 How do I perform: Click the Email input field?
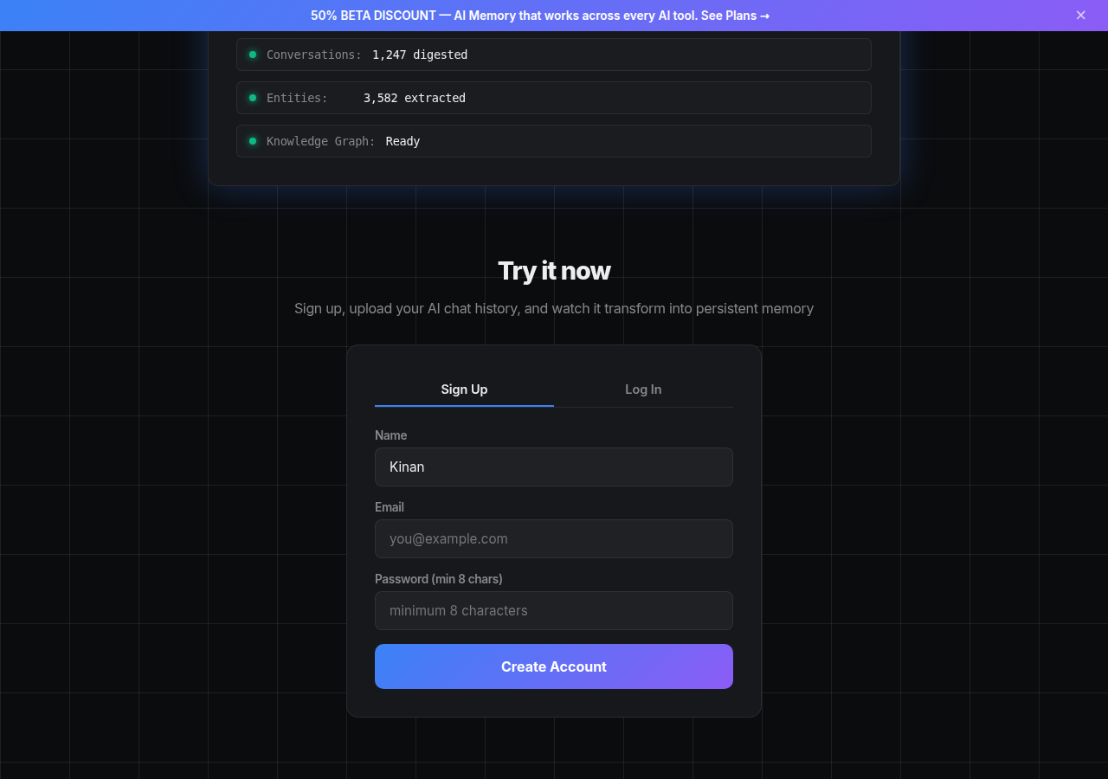click(554, 539)
